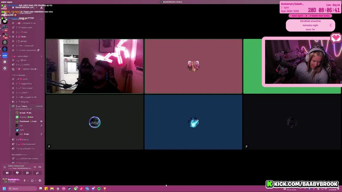
Task: Open Spotify from the taskbar
Action: pos(99,189)
